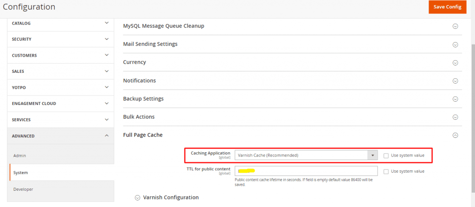
Task: Expand the Security sidebar section
Action: point(61,39)
